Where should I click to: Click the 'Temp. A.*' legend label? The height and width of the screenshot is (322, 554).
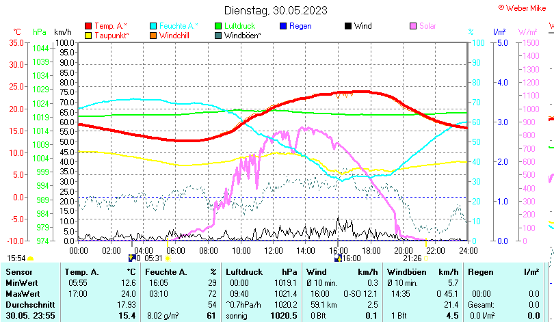pos(111,26)
